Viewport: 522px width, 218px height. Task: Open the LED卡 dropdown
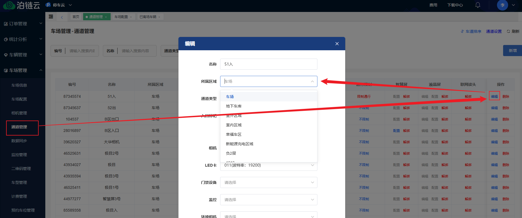pyautogui.click(x=269, y=165)
